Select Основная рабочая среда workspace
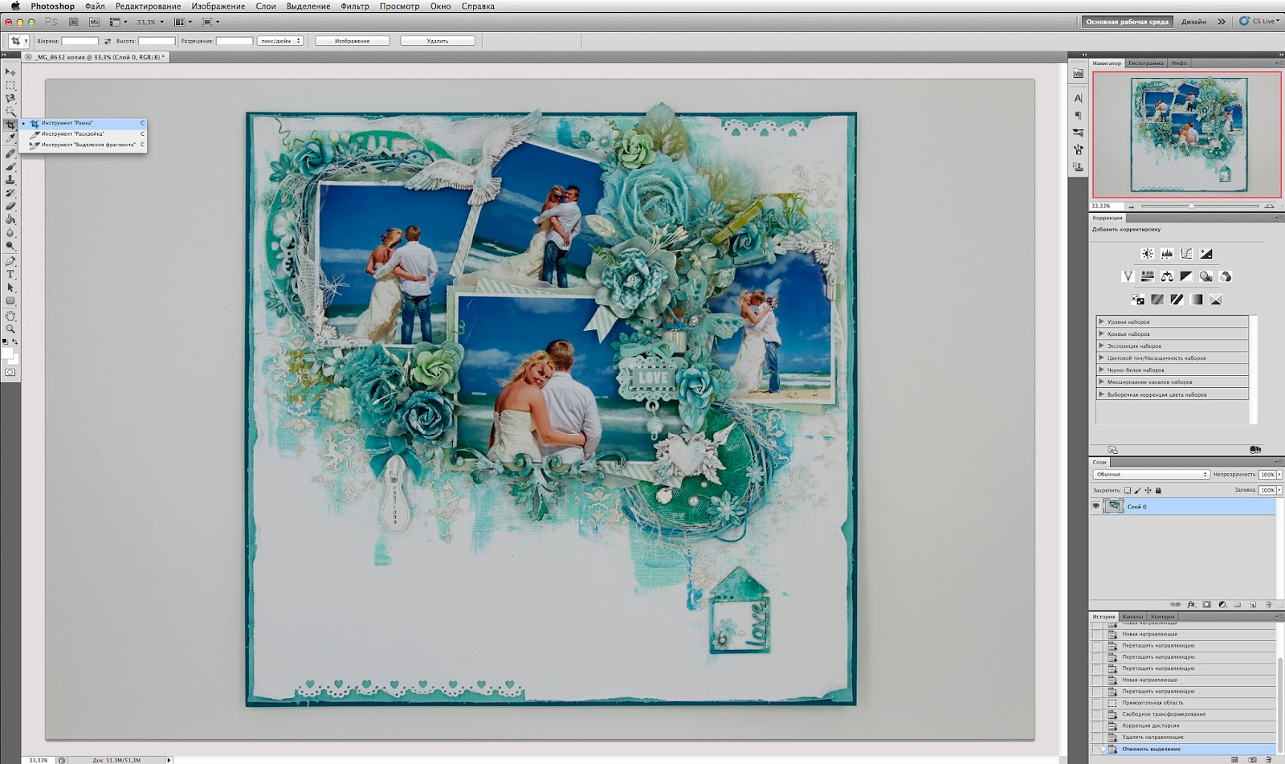The image size is (1285, 764). coord(1127,22)
